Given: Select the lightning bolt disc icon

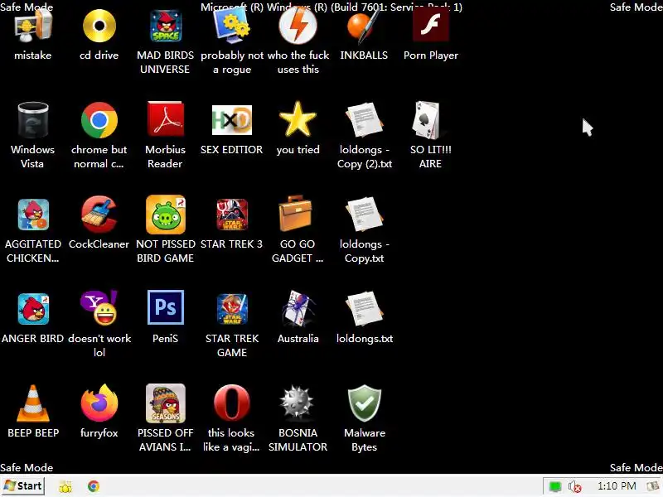Looking at the screenshot, I should click(x=298, y=27).
